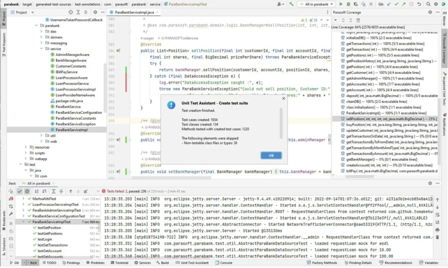Click OK in Create test suite dialog
Image resolution: width=448 pixels, height=268 pixels.
coord(271,156)
